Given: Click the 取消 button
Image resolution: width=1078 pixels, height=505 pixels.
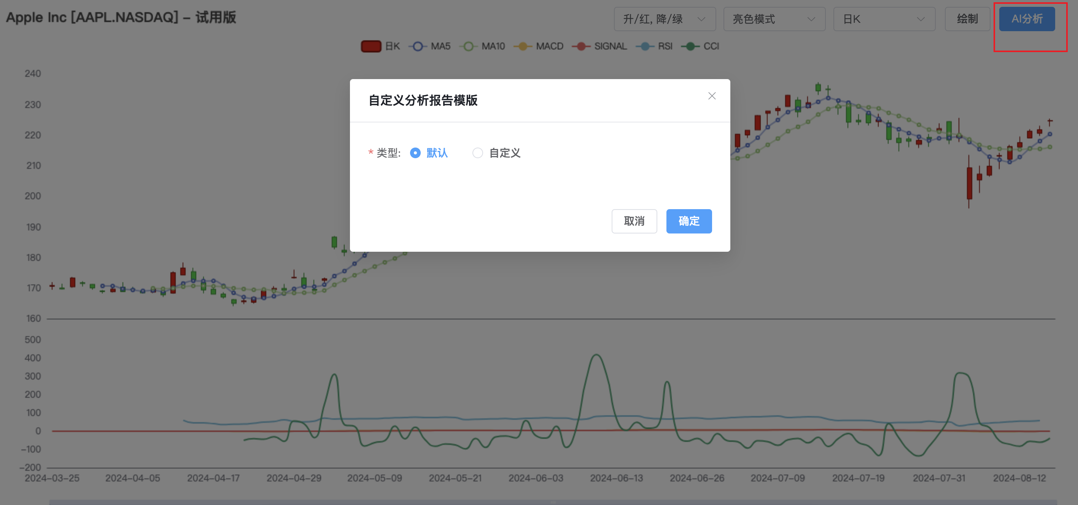Looking at the screenshot, I should coord(634,221).
